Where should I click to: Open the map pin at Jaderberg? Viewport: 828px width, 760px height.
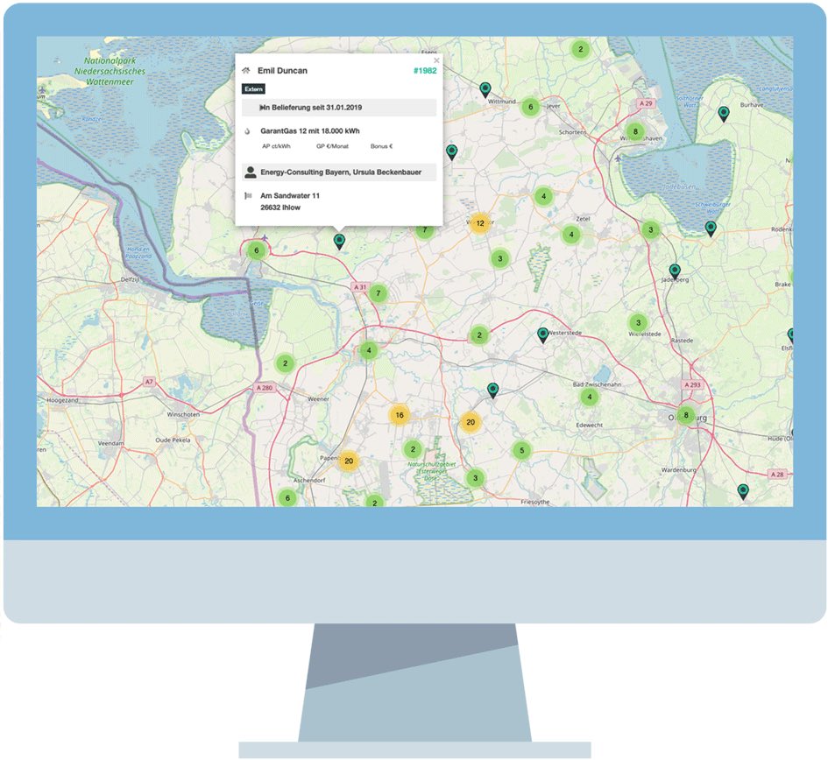point(675,271)
